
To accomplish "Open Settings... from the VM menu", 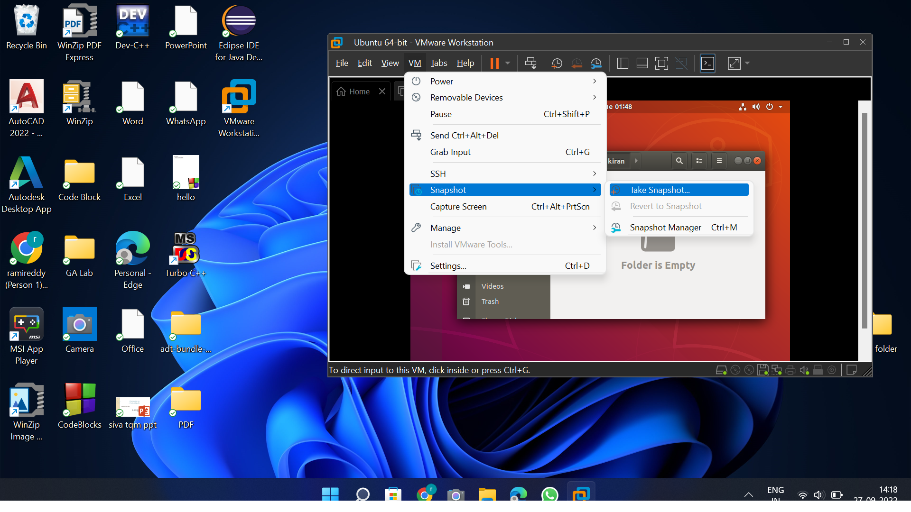I will pos(505,265).
